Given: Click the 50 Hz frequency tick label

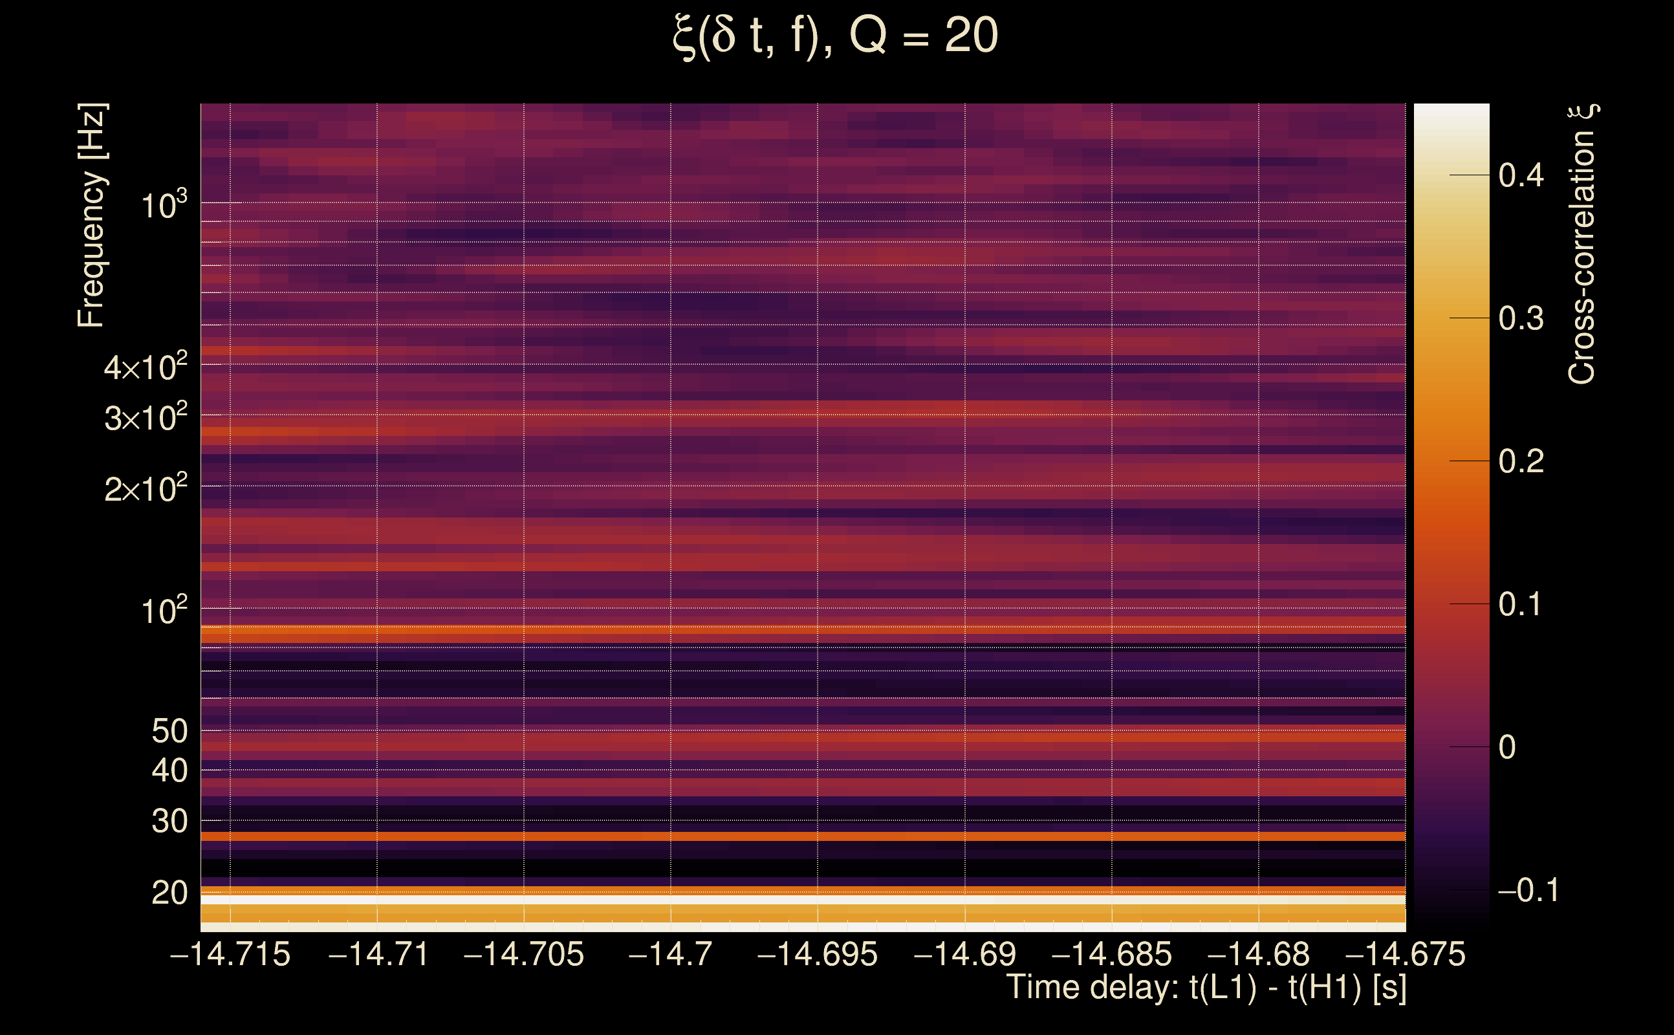Looking at the screenshot, I should pos(169,731).
